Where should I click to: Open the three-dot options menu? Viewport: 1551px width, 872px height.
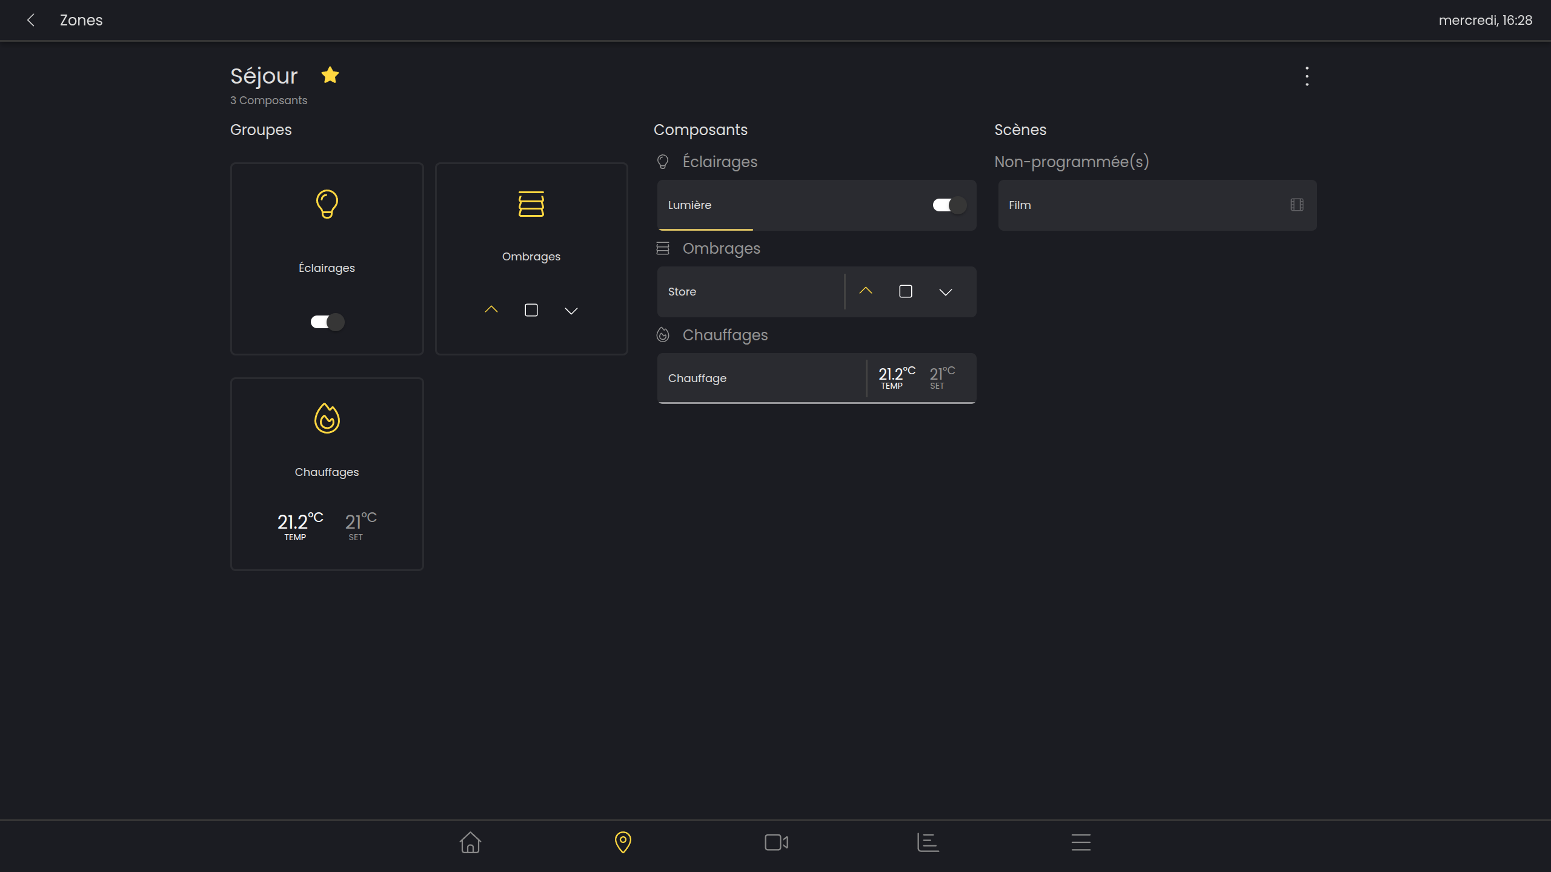1307,76
